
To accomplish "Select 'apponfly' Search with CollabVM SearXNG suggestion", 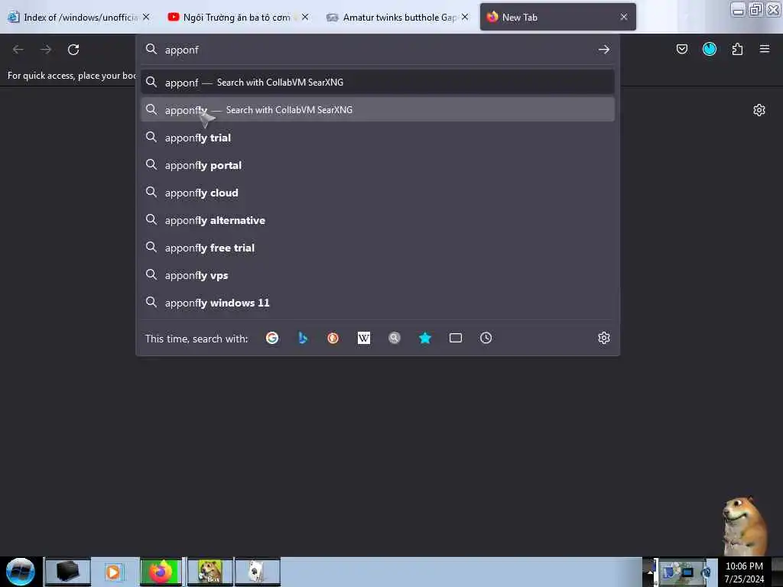I will point(378,110).
